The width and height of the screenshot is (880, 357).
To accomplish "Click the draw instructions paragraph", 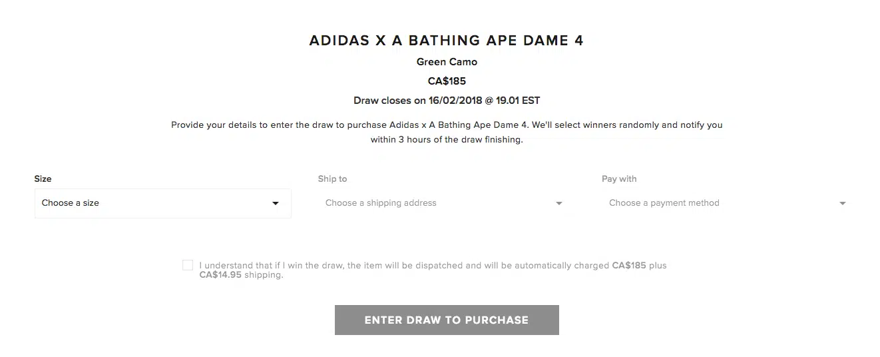I will click(447, 125).
